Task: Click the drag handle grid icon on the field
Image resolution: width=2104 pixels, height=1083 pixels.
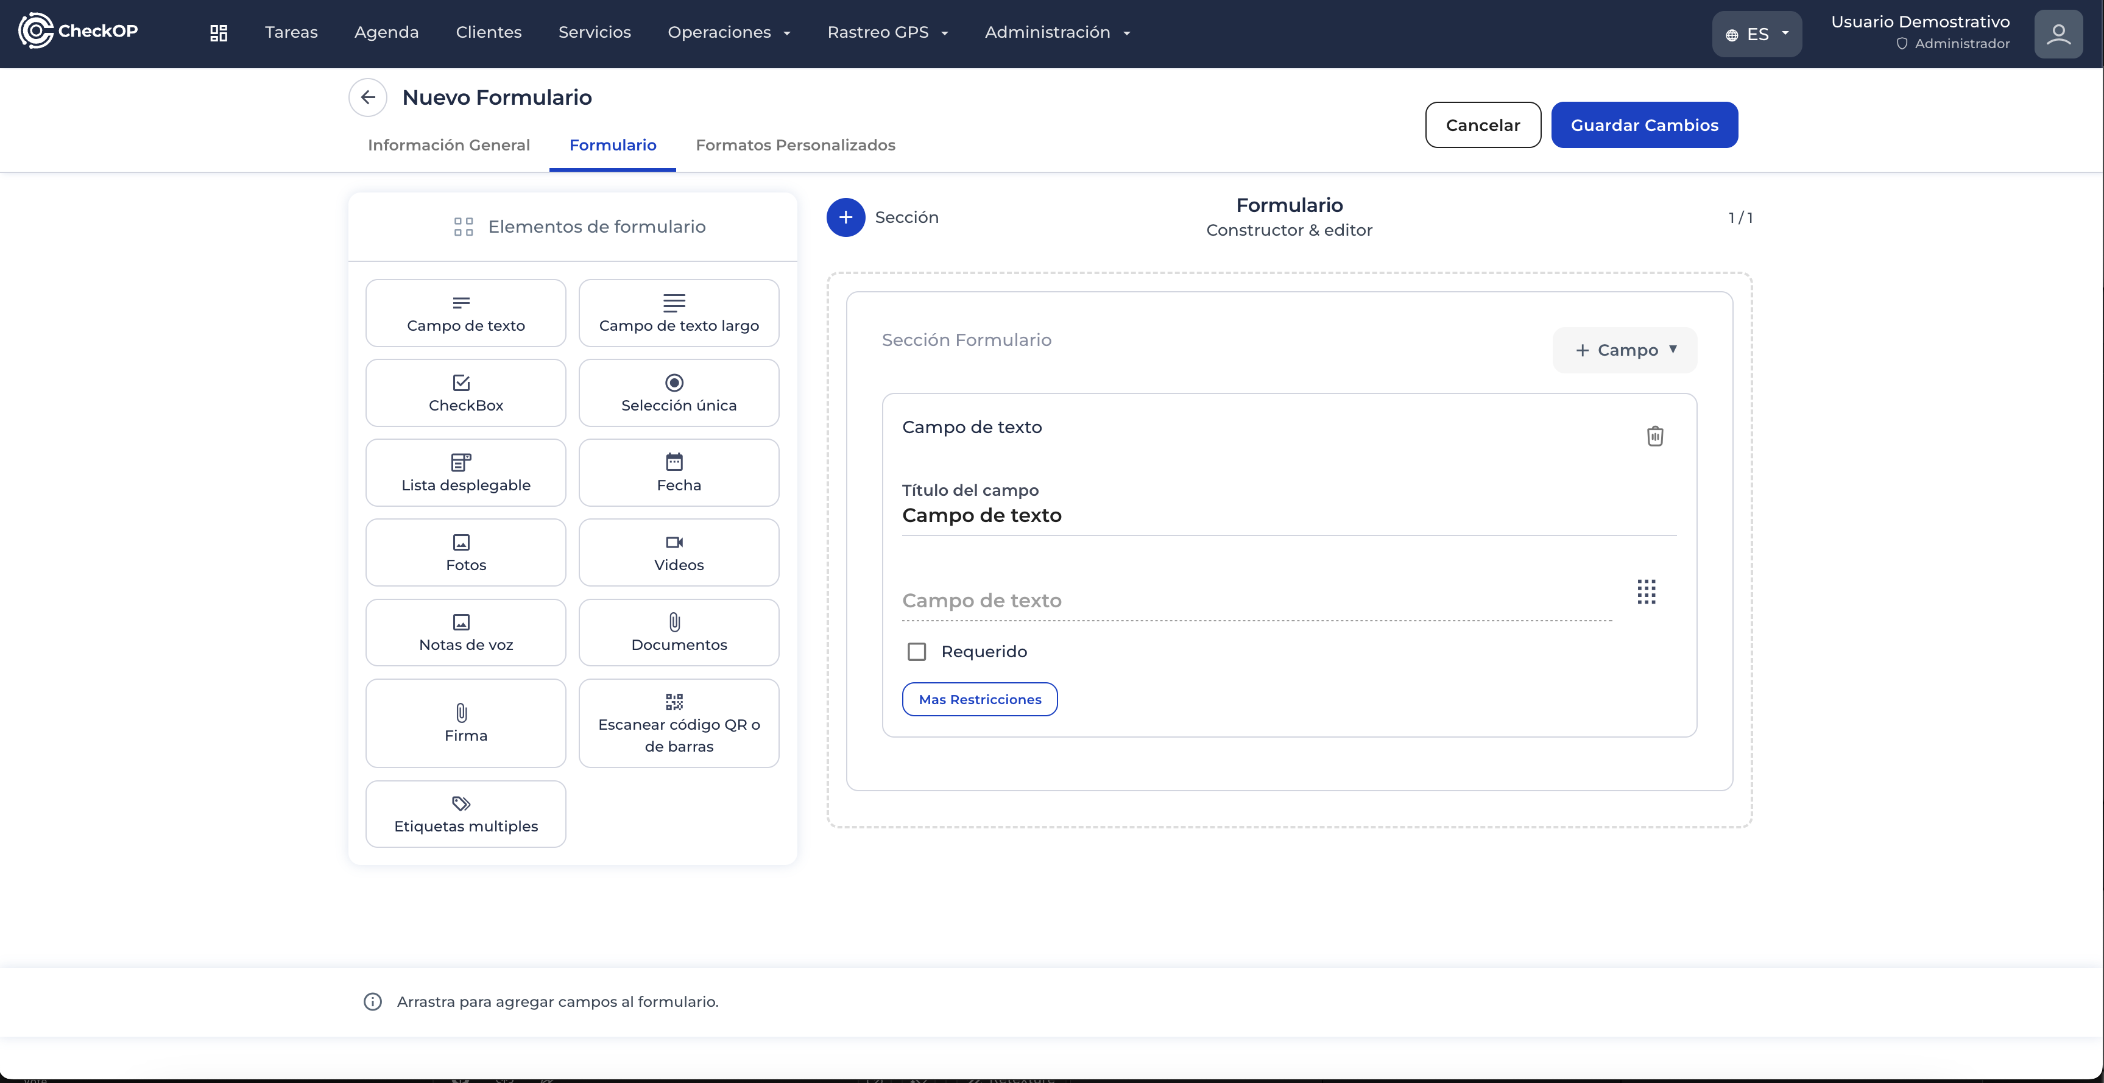Action: point(1646,592)
